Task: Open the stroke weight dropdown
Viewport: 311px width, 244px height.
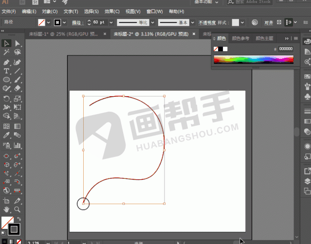Action: 110,22
